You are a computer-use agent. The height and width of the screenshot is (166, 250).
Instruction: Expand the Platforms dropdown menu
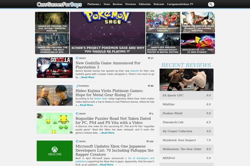point(94,4)
